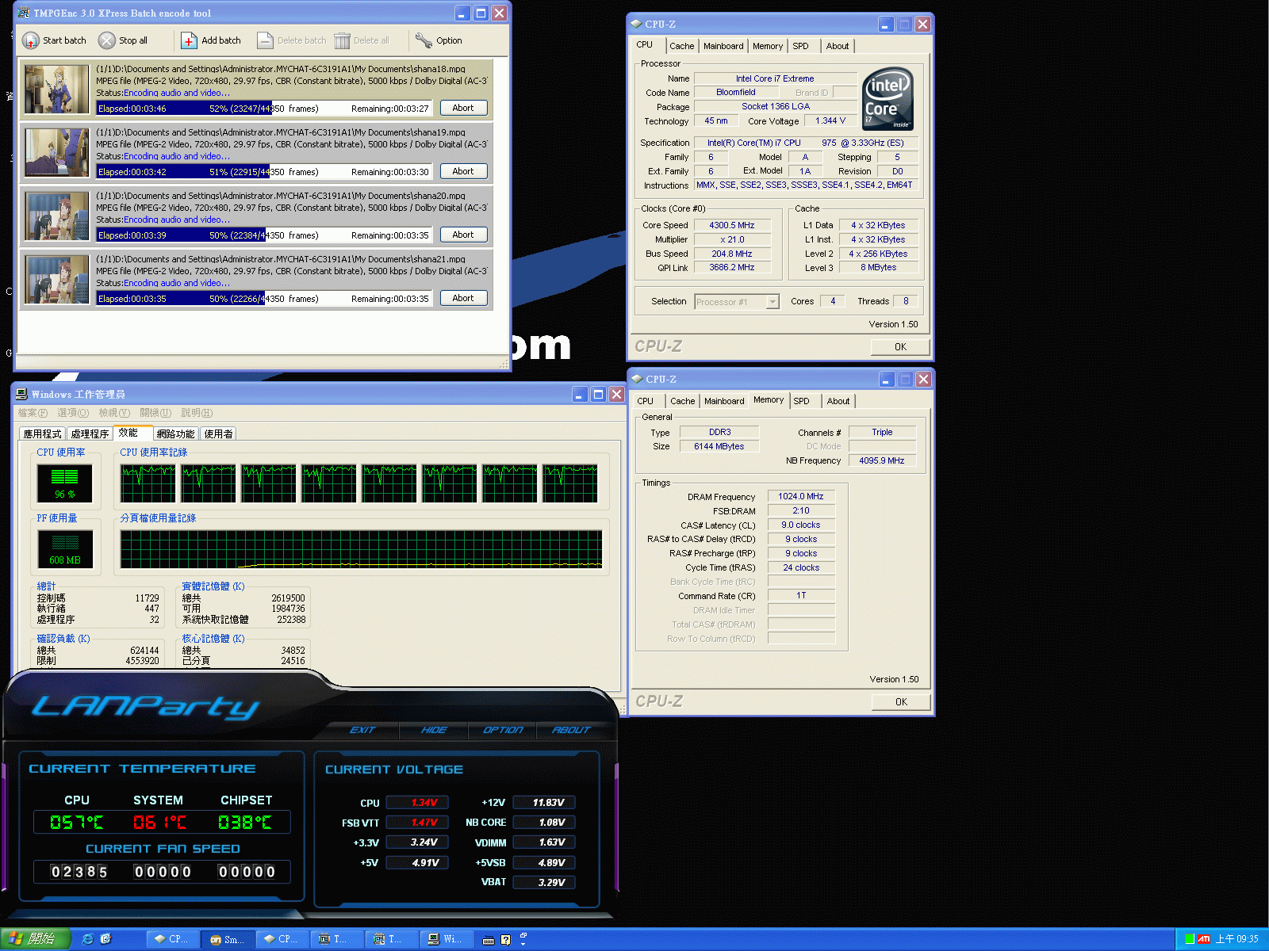Abort the shana20.mpg encoding job
The height and width of the screenshot is (951, 1269).
click(463, 235)
